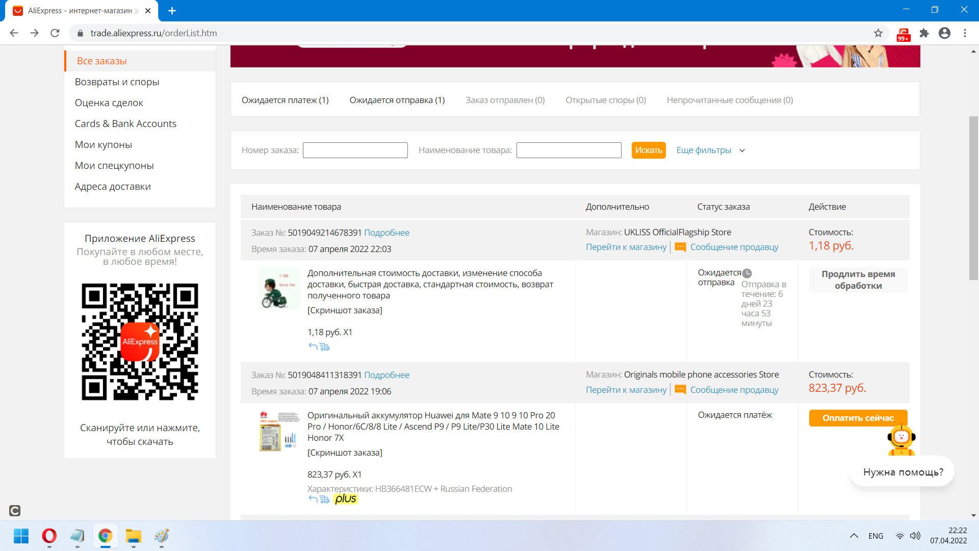Open Подробнее for order 5019049214678391

pyautogui.click(x=387, y=233)
